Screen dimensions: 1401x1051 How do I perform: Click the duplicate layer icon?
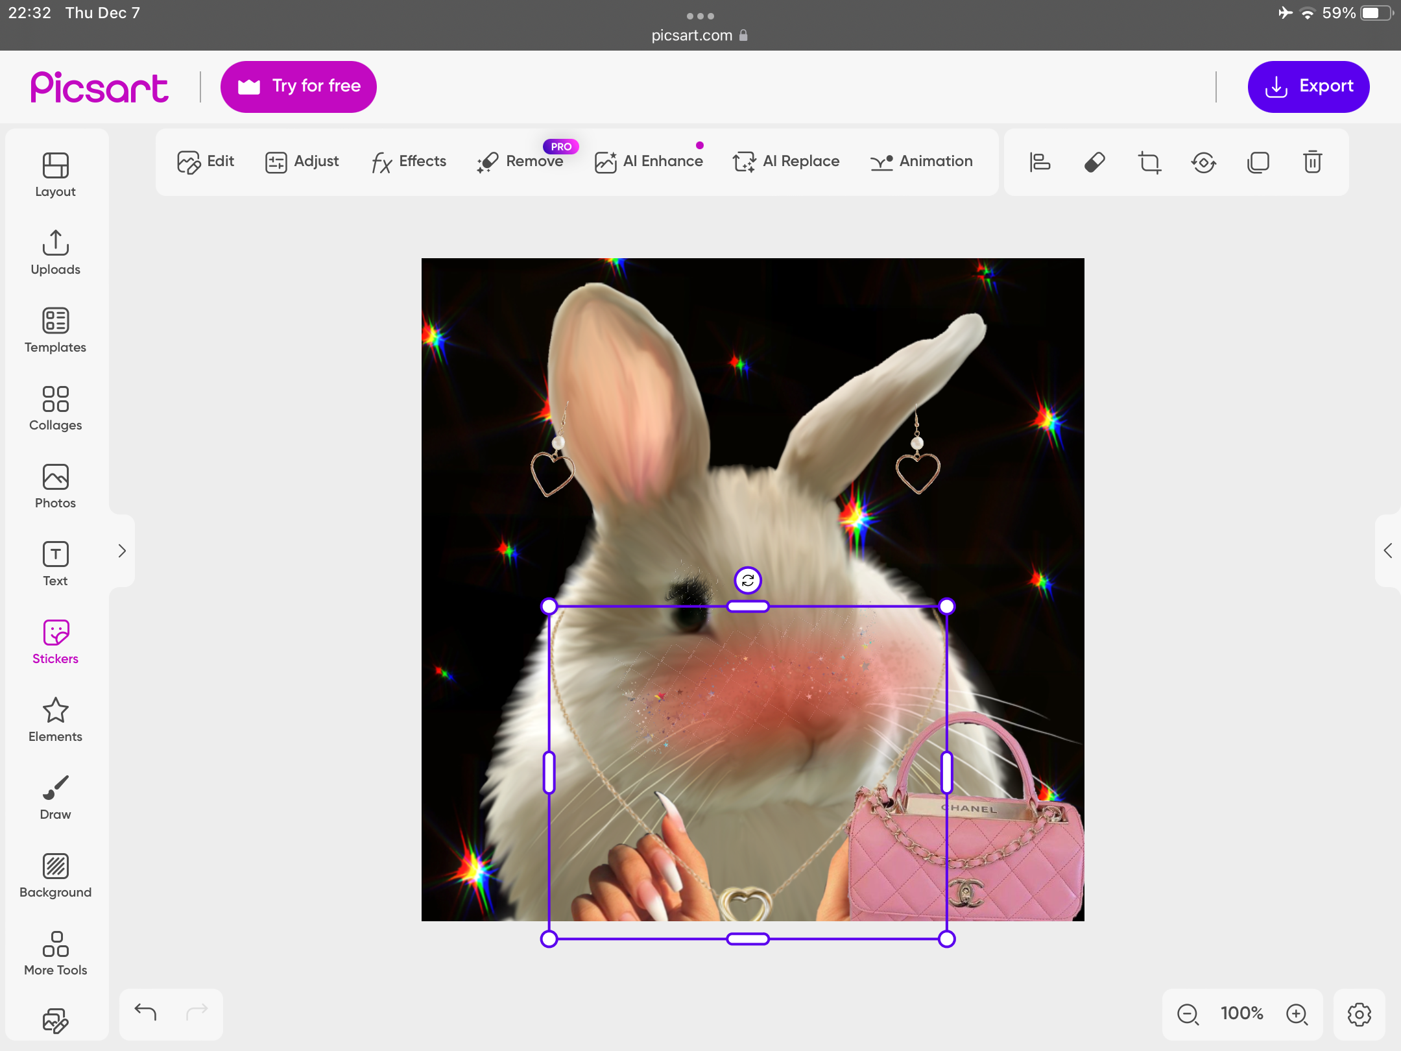click(x=1258, y=162)
